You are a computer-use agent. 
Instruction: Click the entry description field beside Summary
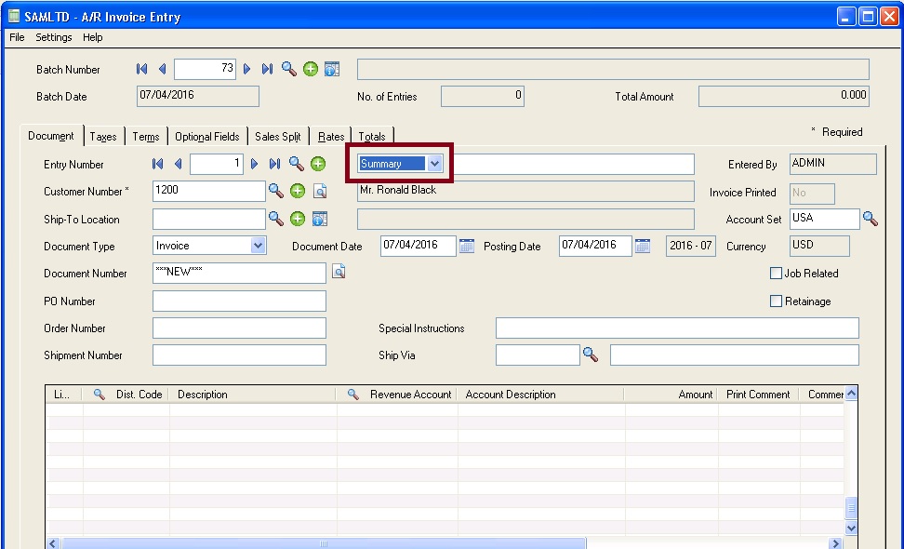(x=573, y=164)
